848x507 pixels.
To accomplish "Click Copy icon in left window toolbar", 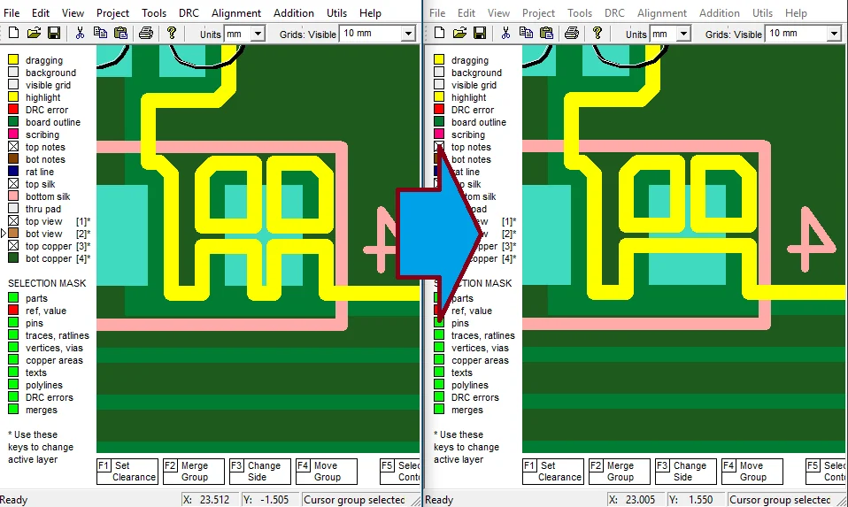I will coord(100,34).
